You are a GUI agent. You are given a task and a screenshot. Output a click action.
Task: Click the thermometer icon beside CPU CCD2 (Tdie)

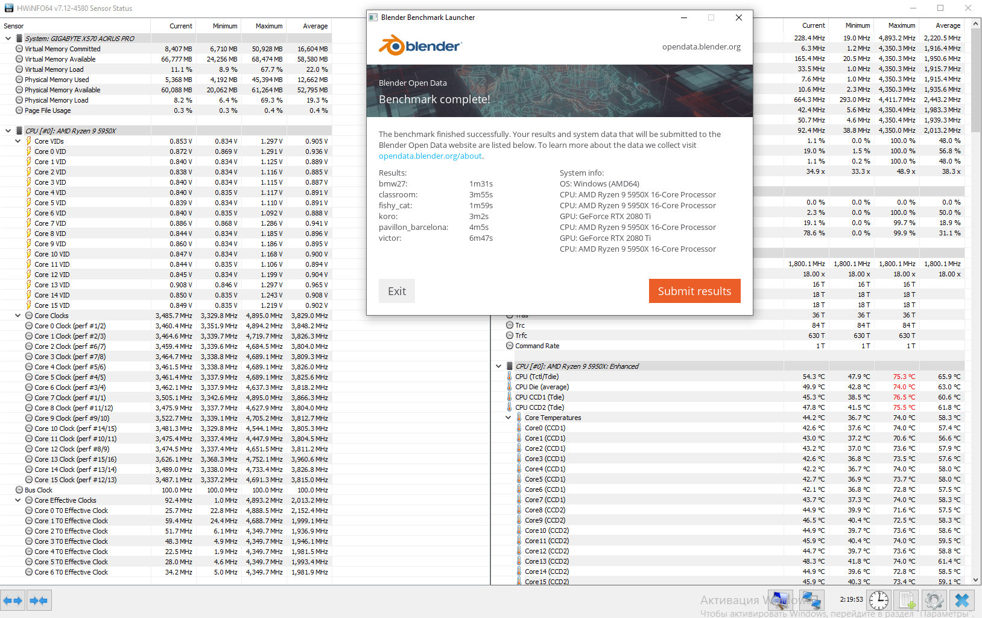tap(510, 407)
